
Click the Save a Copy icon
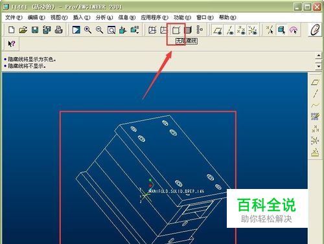tap(47, 30)
